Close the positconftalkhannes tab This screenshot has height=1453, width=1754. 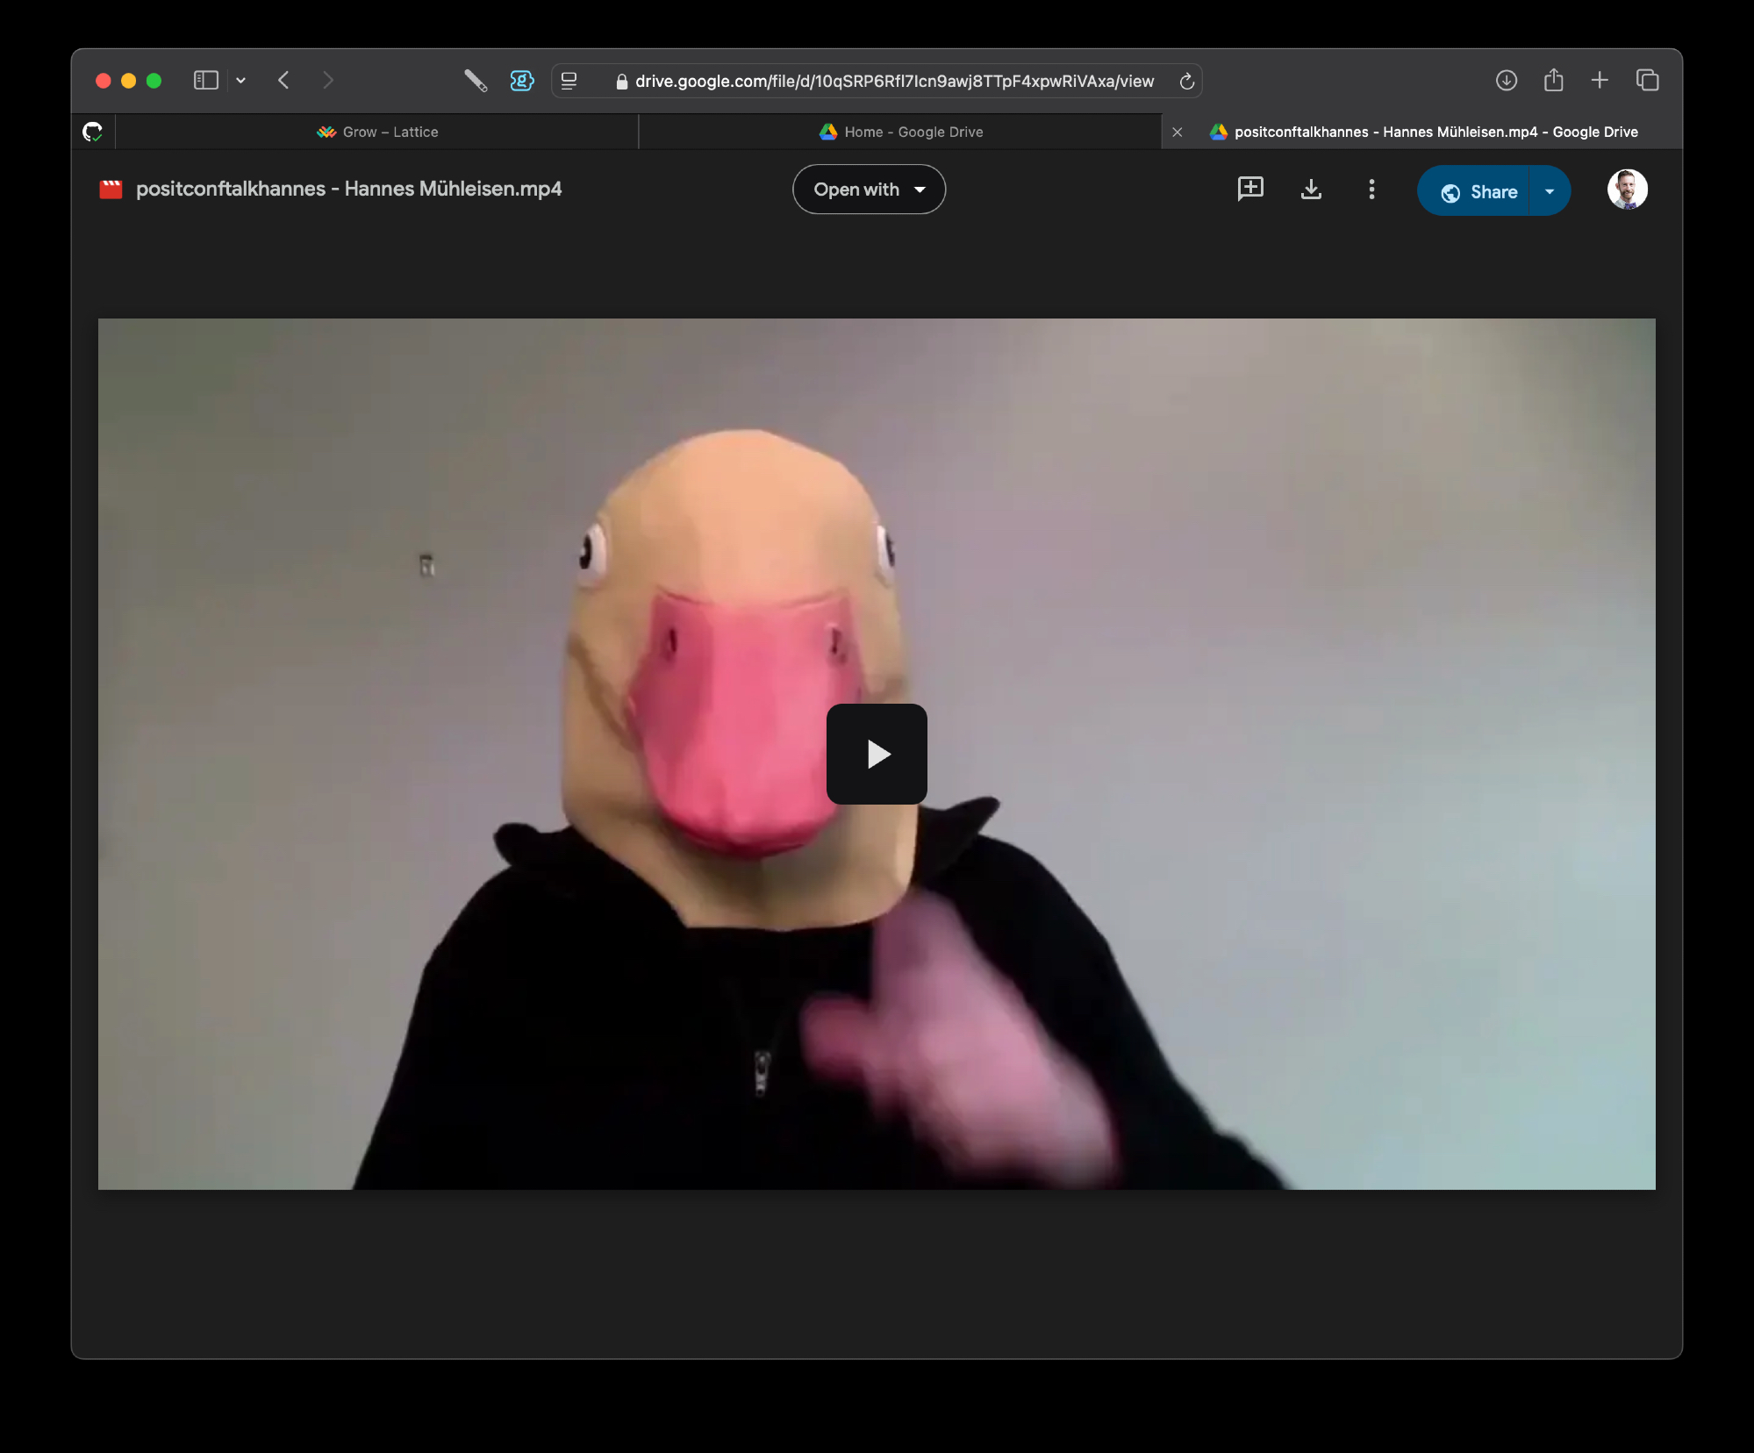1178,132
